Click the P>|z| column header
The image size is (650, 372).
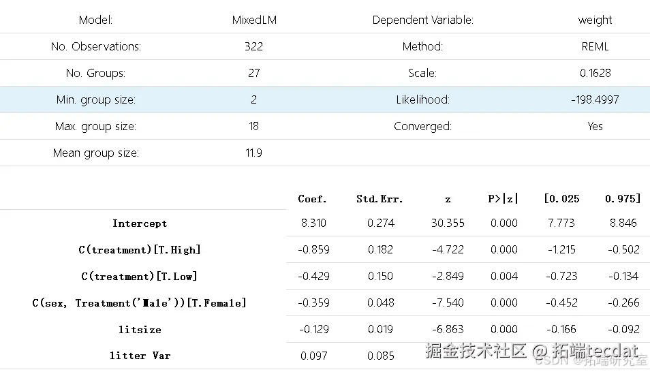503,199
